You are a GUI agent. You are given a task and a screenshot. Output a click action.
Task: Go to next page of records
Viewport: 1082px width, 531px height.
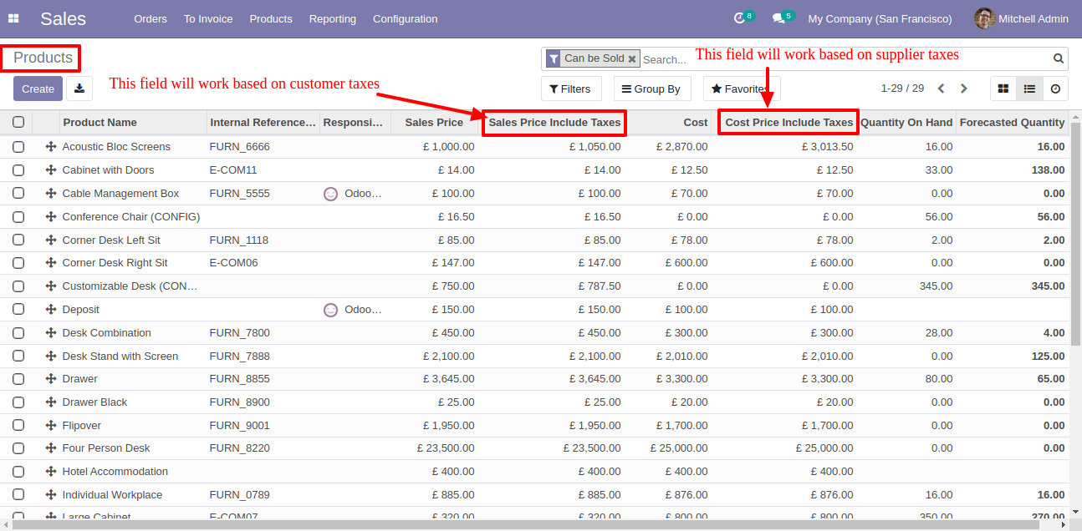click(964, 88)
